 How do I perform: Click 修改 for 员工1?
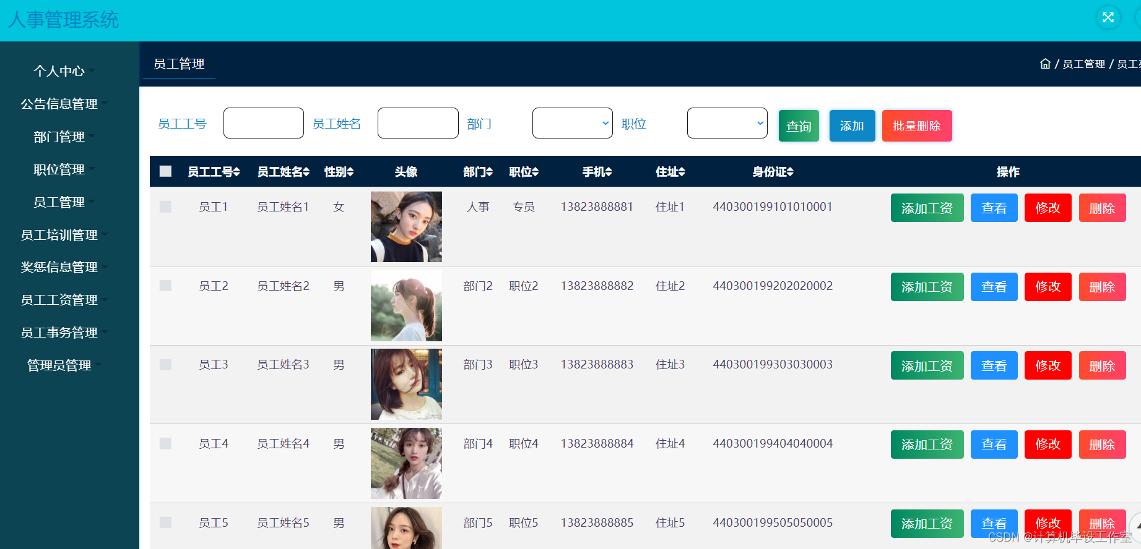[x=1048, y=208]
